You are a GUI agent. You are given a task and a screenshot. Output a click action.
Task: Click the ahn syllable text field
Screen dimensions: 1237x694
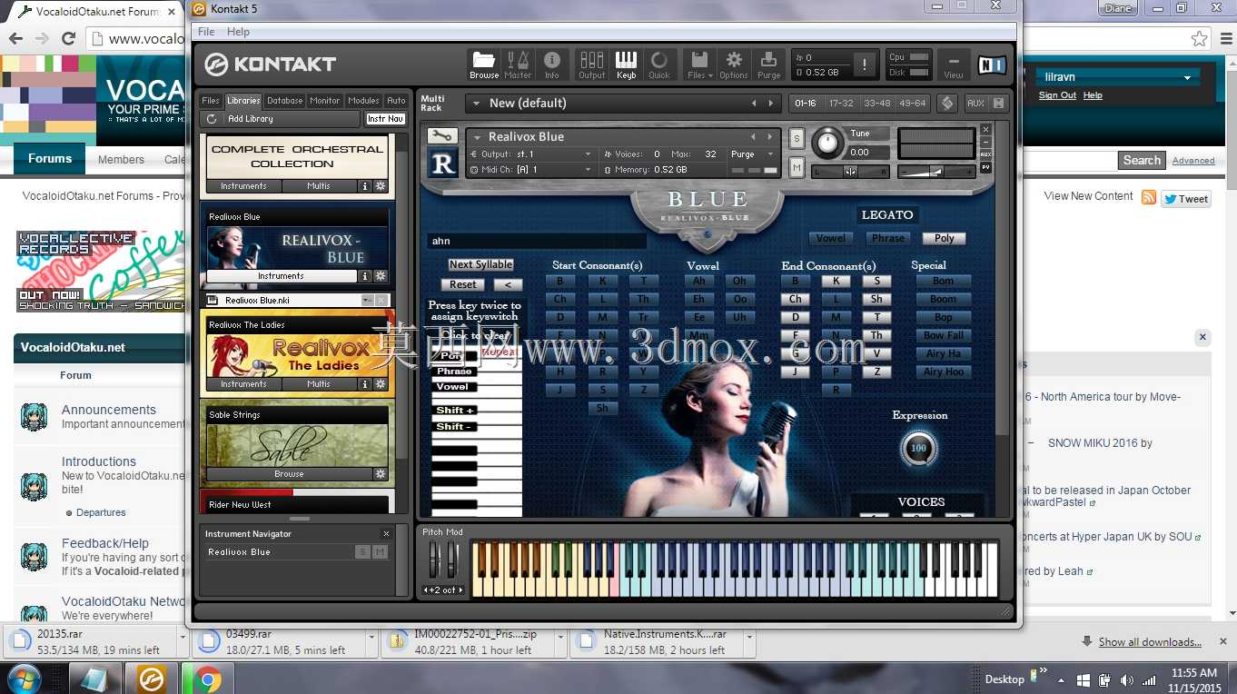click(x=537, y=241)
